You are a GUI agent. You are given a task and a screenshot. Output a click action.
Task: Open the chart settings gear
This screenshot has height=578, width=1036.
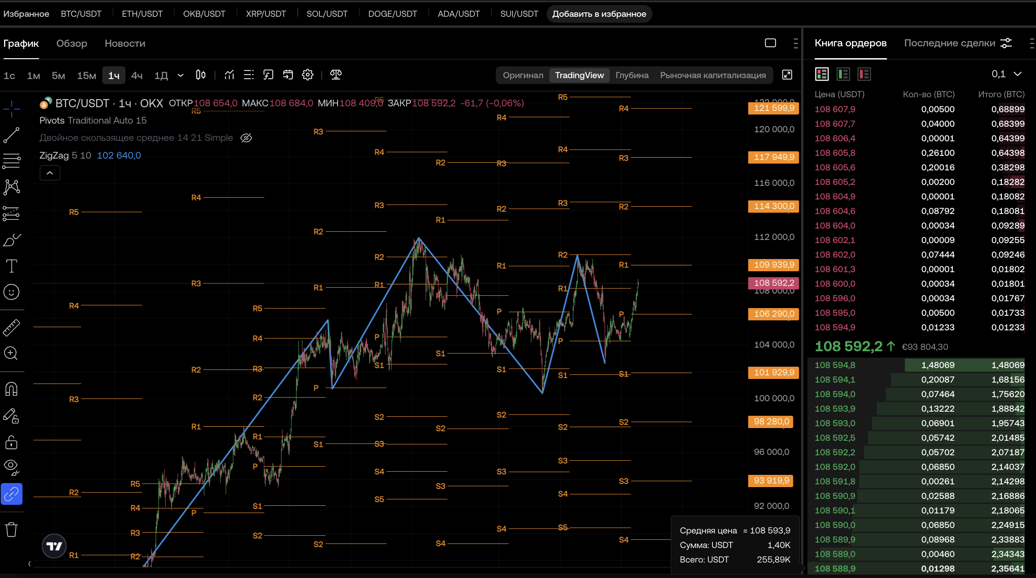coord(308,75)
